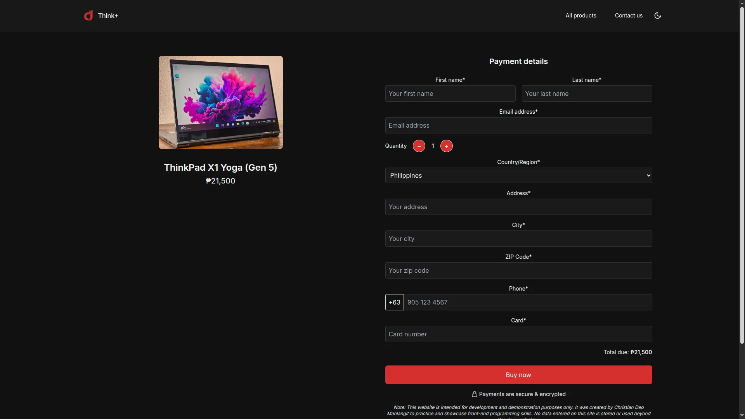Click the City* label

[x=518, y=225]
